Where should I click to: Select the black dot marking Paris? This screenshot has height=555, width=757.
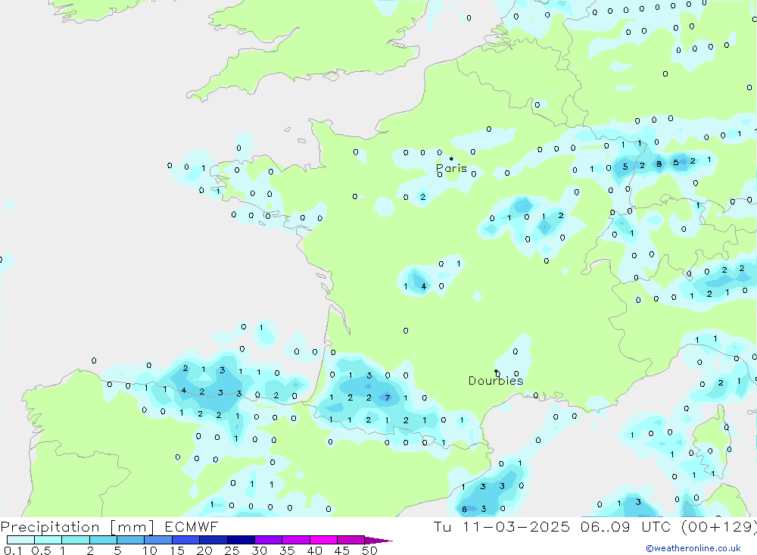(451, 158)
